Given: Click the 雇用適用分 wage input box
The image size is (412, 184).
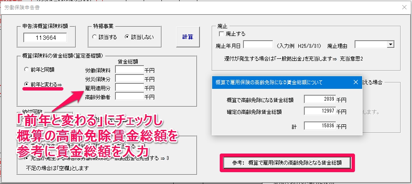Looking at the screenshot, I should coord(129,87).
